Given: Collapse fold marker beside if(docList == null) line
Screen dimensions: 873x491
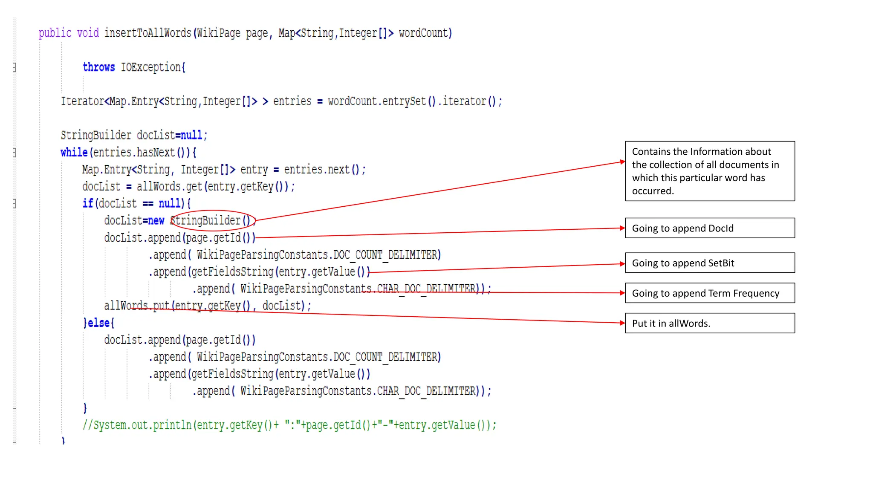Looking at the screenshot, I should tap(14, 204).
